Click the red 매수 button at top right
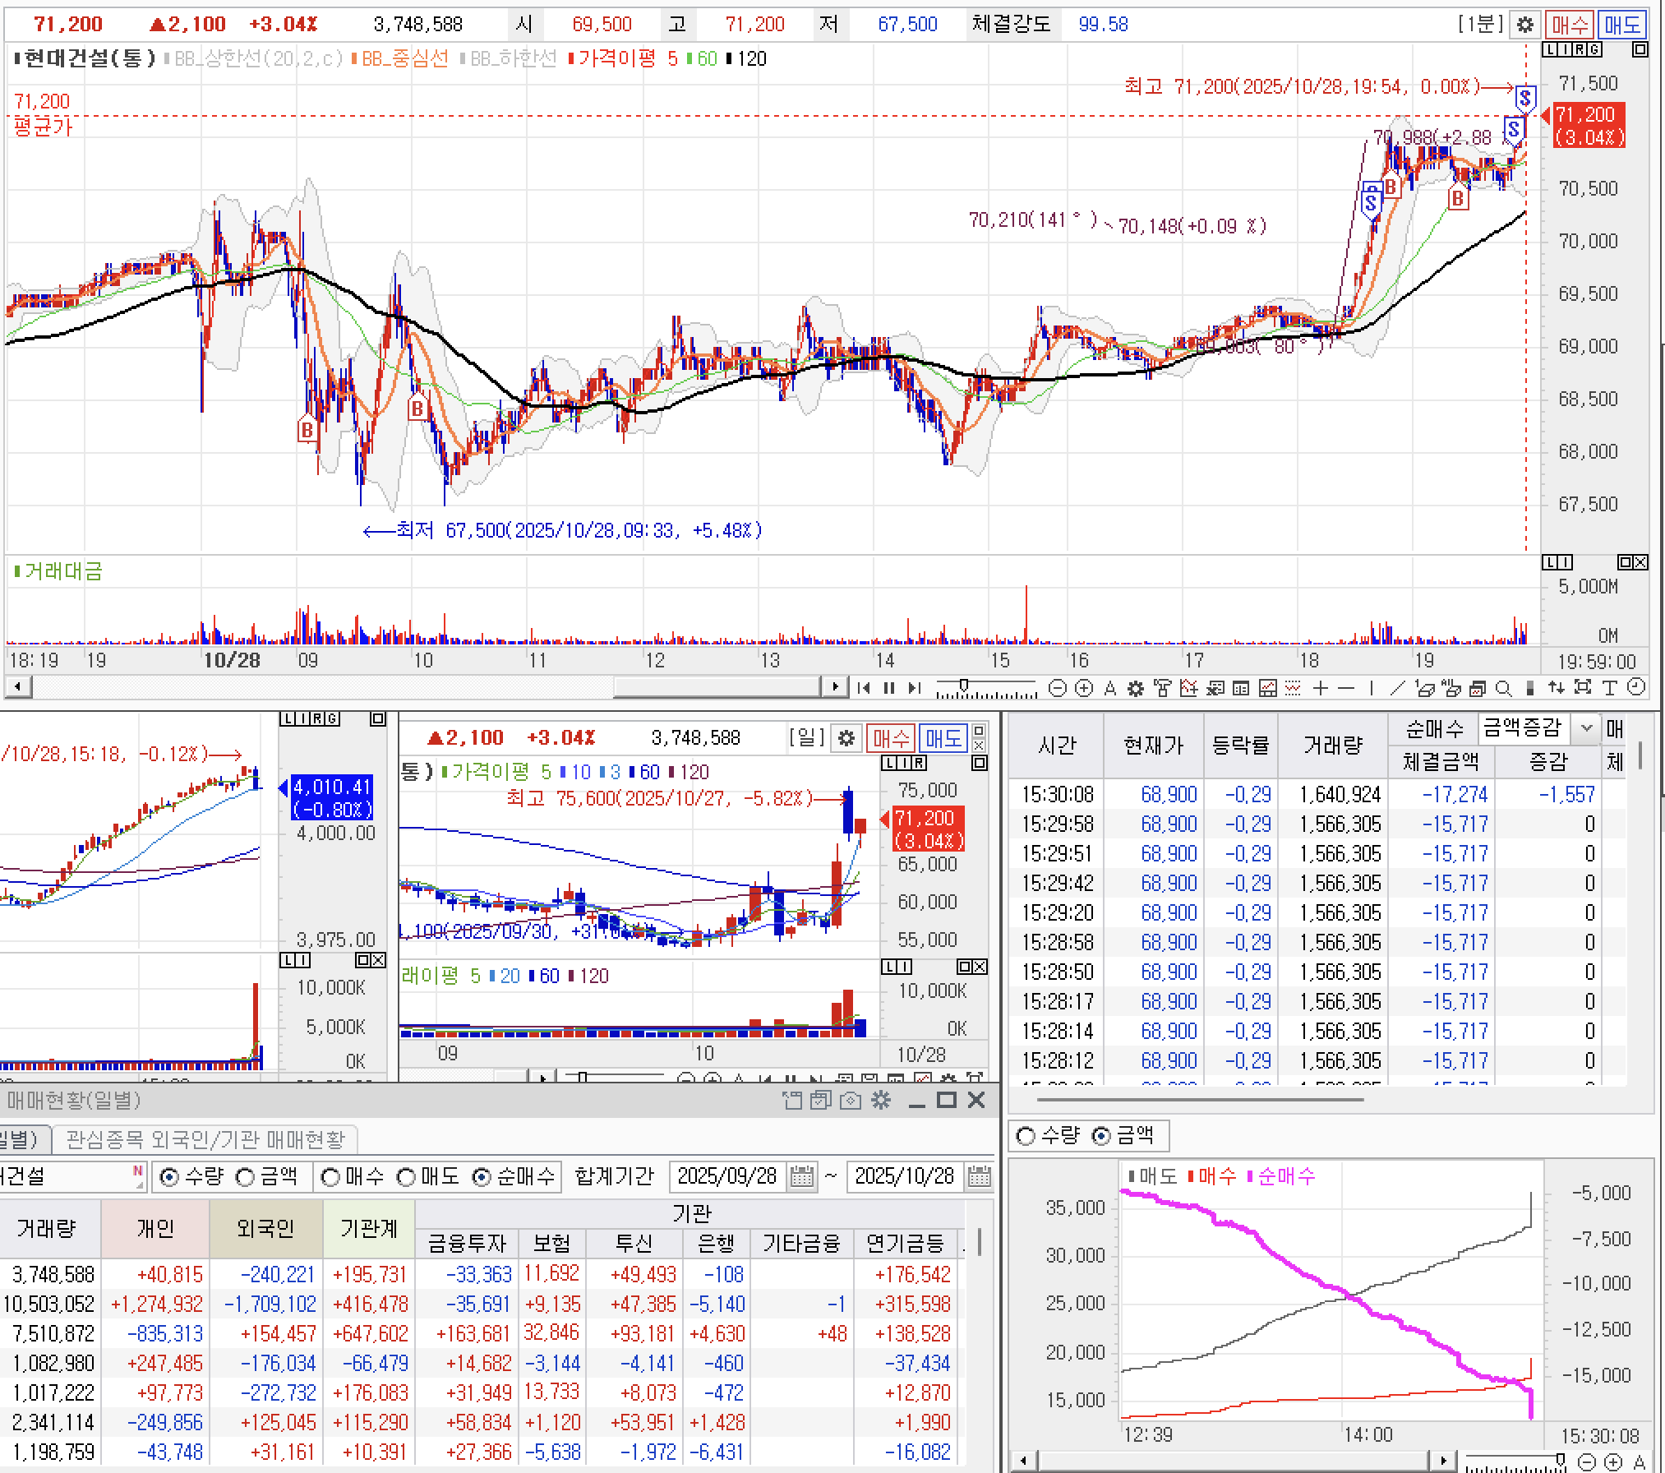Screen dimensions: 1665x1473 pyautogui.click(x=1569, y=25)
